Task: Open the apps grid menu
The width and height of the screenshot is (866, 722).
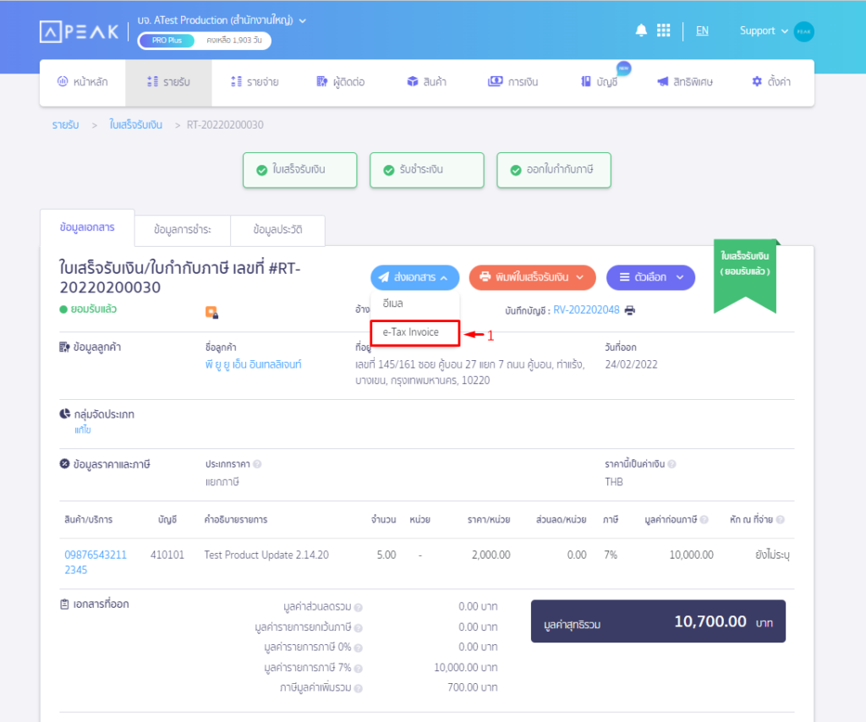Action: 663,31
